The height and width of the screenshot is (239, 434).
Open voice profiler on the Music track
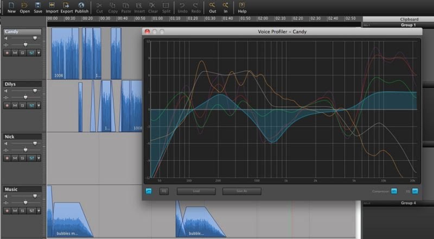point(31,211)
